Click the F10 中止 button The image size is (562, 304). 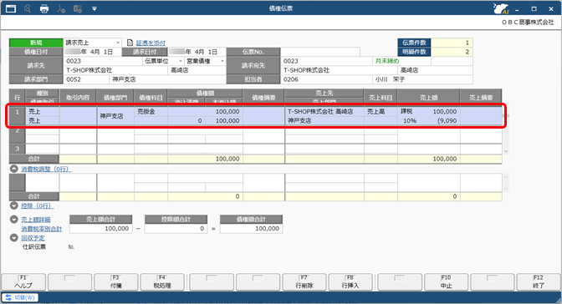coord(446,281)
